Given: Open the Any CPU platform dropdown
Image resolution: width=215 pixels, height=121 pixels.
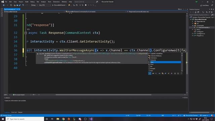Looking at the screenshot, I should [45, 5].
